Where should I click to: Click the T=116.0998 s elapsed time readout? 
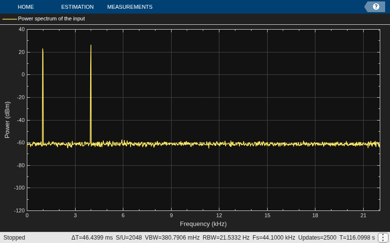click(x=357, y=238)
